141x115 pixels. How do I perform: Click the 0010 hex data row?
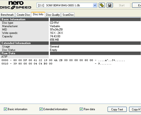tap(56, 64)
